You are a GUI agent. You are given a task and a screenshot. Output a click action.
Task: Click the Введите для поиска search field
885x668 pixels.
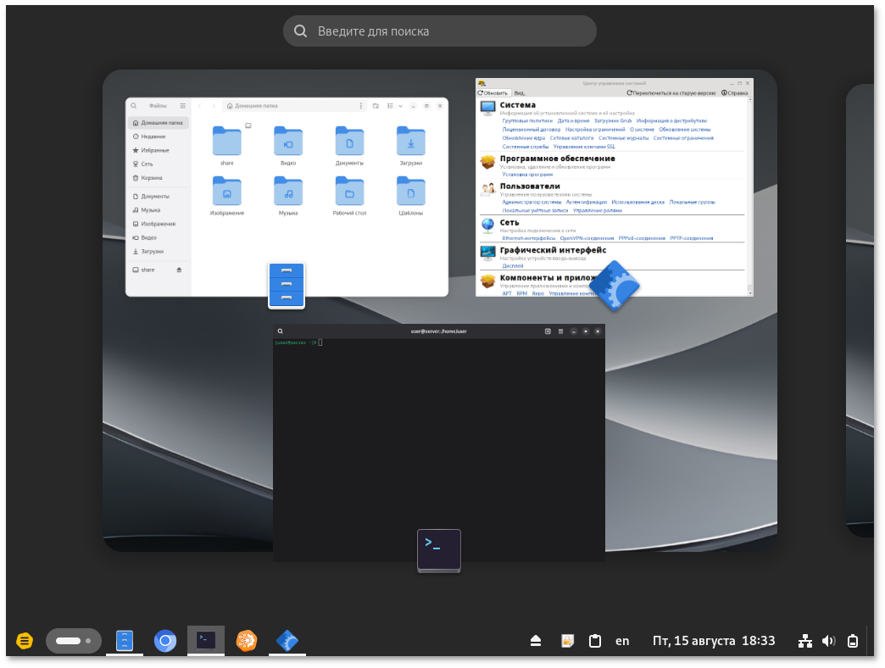coord(439,31)
